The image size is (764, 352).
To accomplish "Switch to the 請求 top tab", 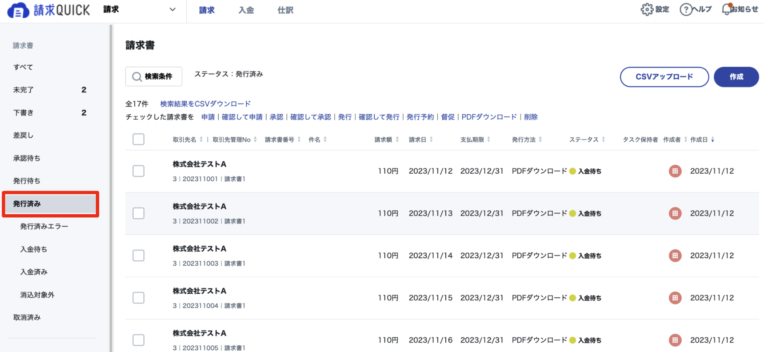I will pos(207,10).
